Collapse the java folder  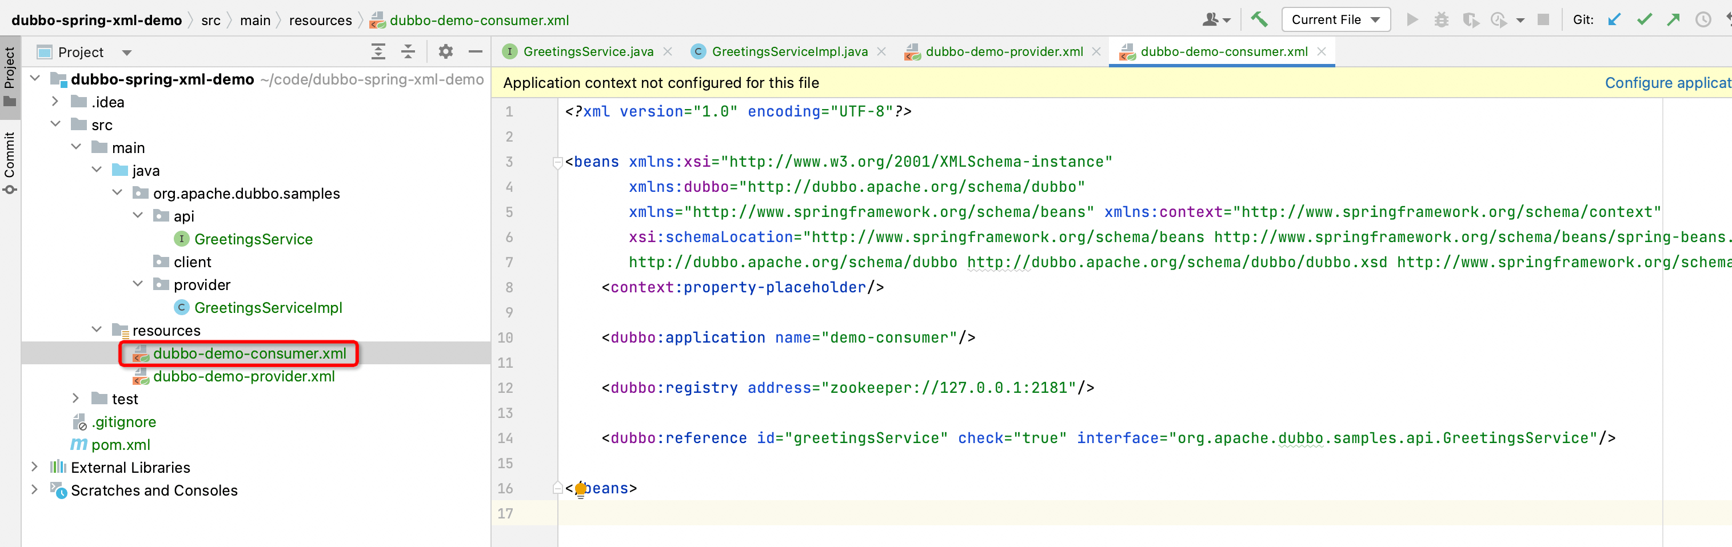pos(97,170)
